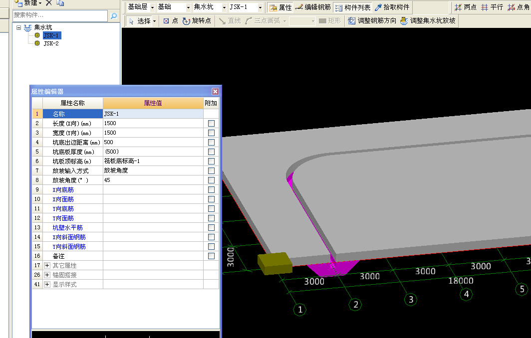531x338 pixels.
Task: Open the dropdown arrow next to 三点画弧
Action: pyautogui.click(x=284, y=21)
